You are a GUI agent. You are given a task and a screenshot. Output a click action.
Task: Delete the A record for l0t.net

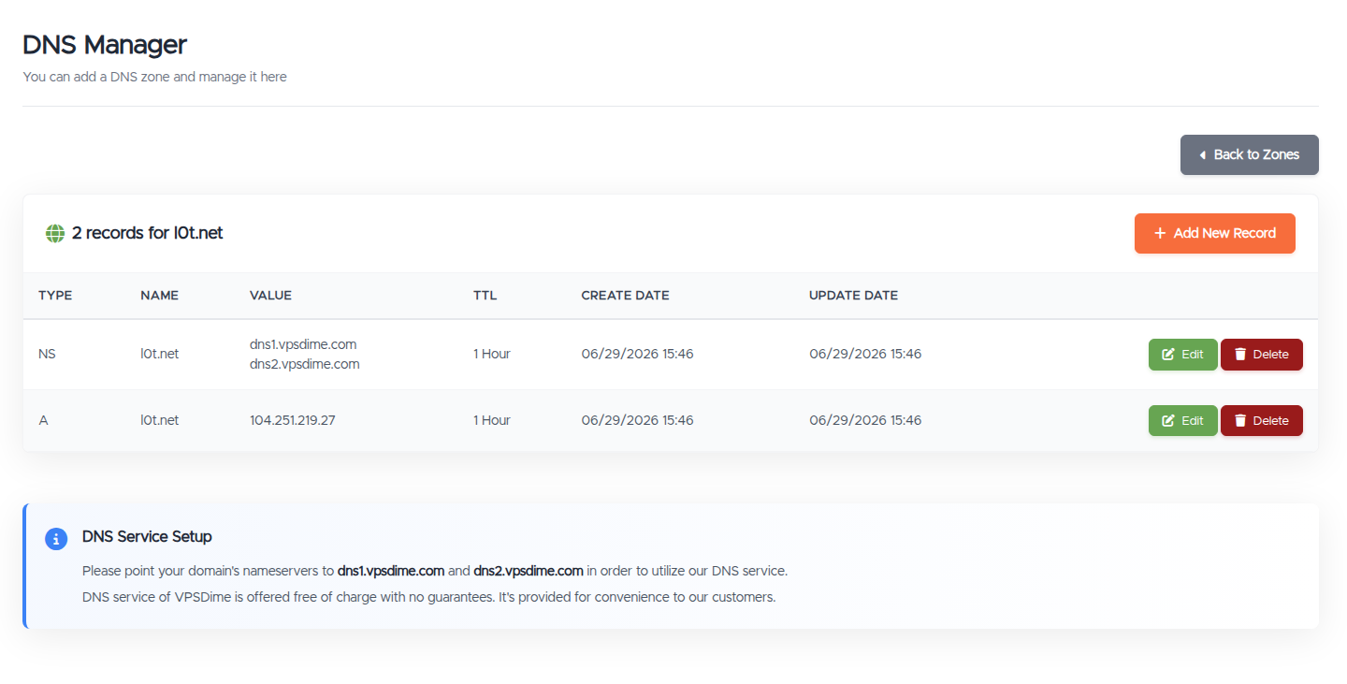pyautogui.click(x=1261, y=421)
